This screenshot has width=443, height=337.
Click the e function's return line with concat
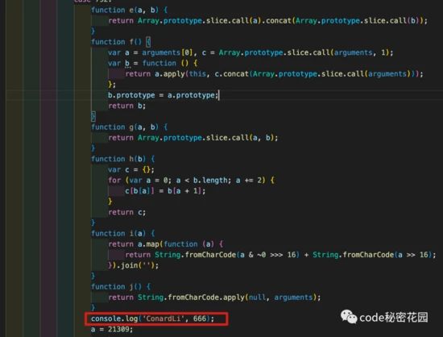point(268,21)
